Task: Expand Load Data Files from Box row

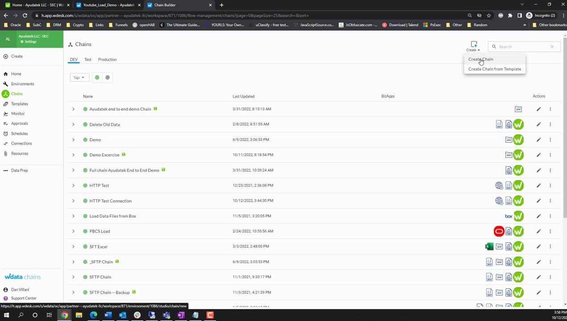Action: tap(73, 216)
